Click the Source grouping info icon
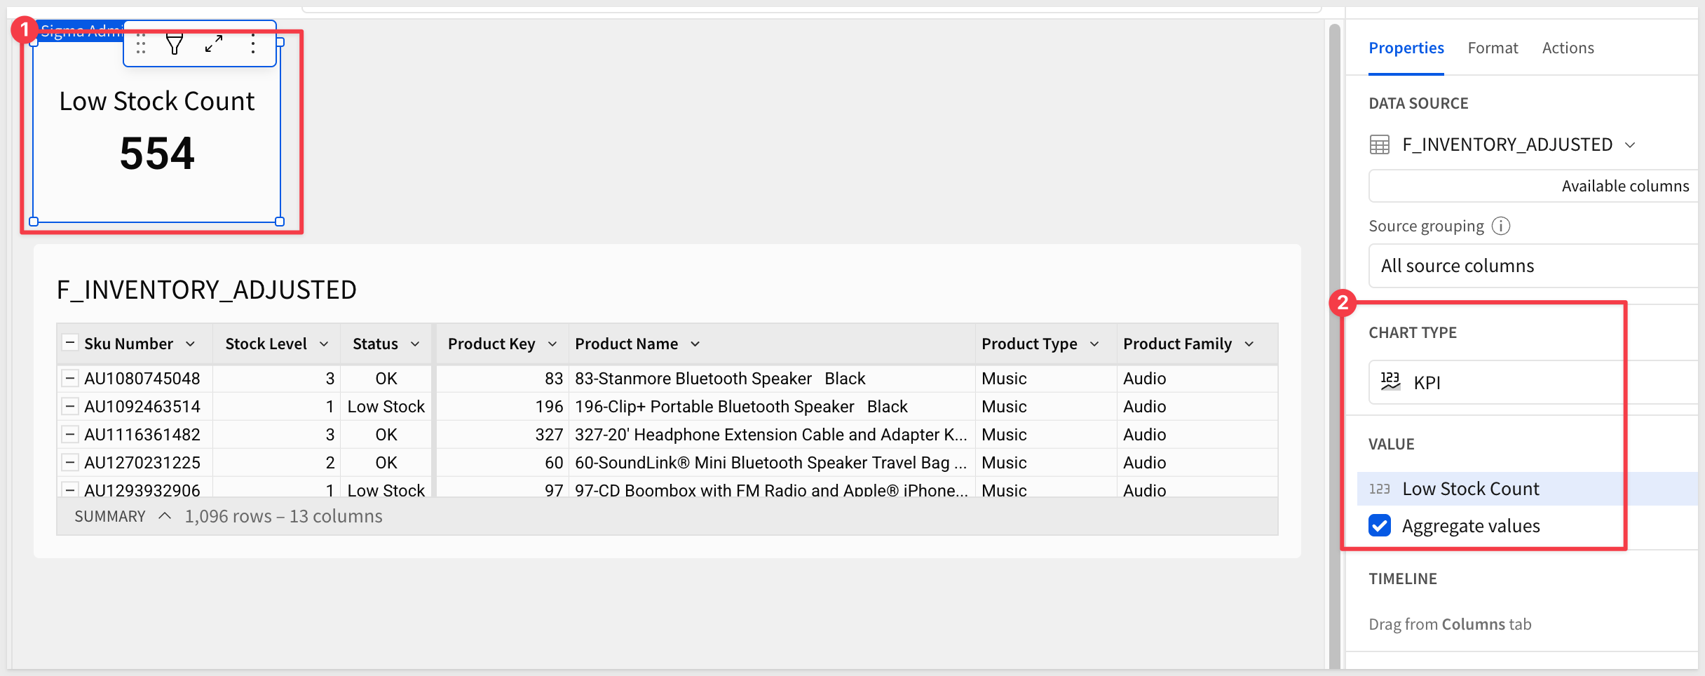 (x=1501, y=226)
